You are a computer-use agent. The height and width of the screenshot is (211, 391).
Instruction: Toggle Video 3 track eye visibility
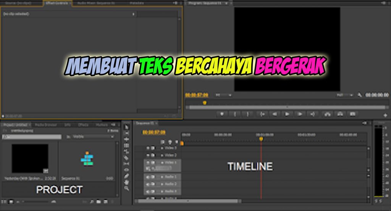coord(148,148)
